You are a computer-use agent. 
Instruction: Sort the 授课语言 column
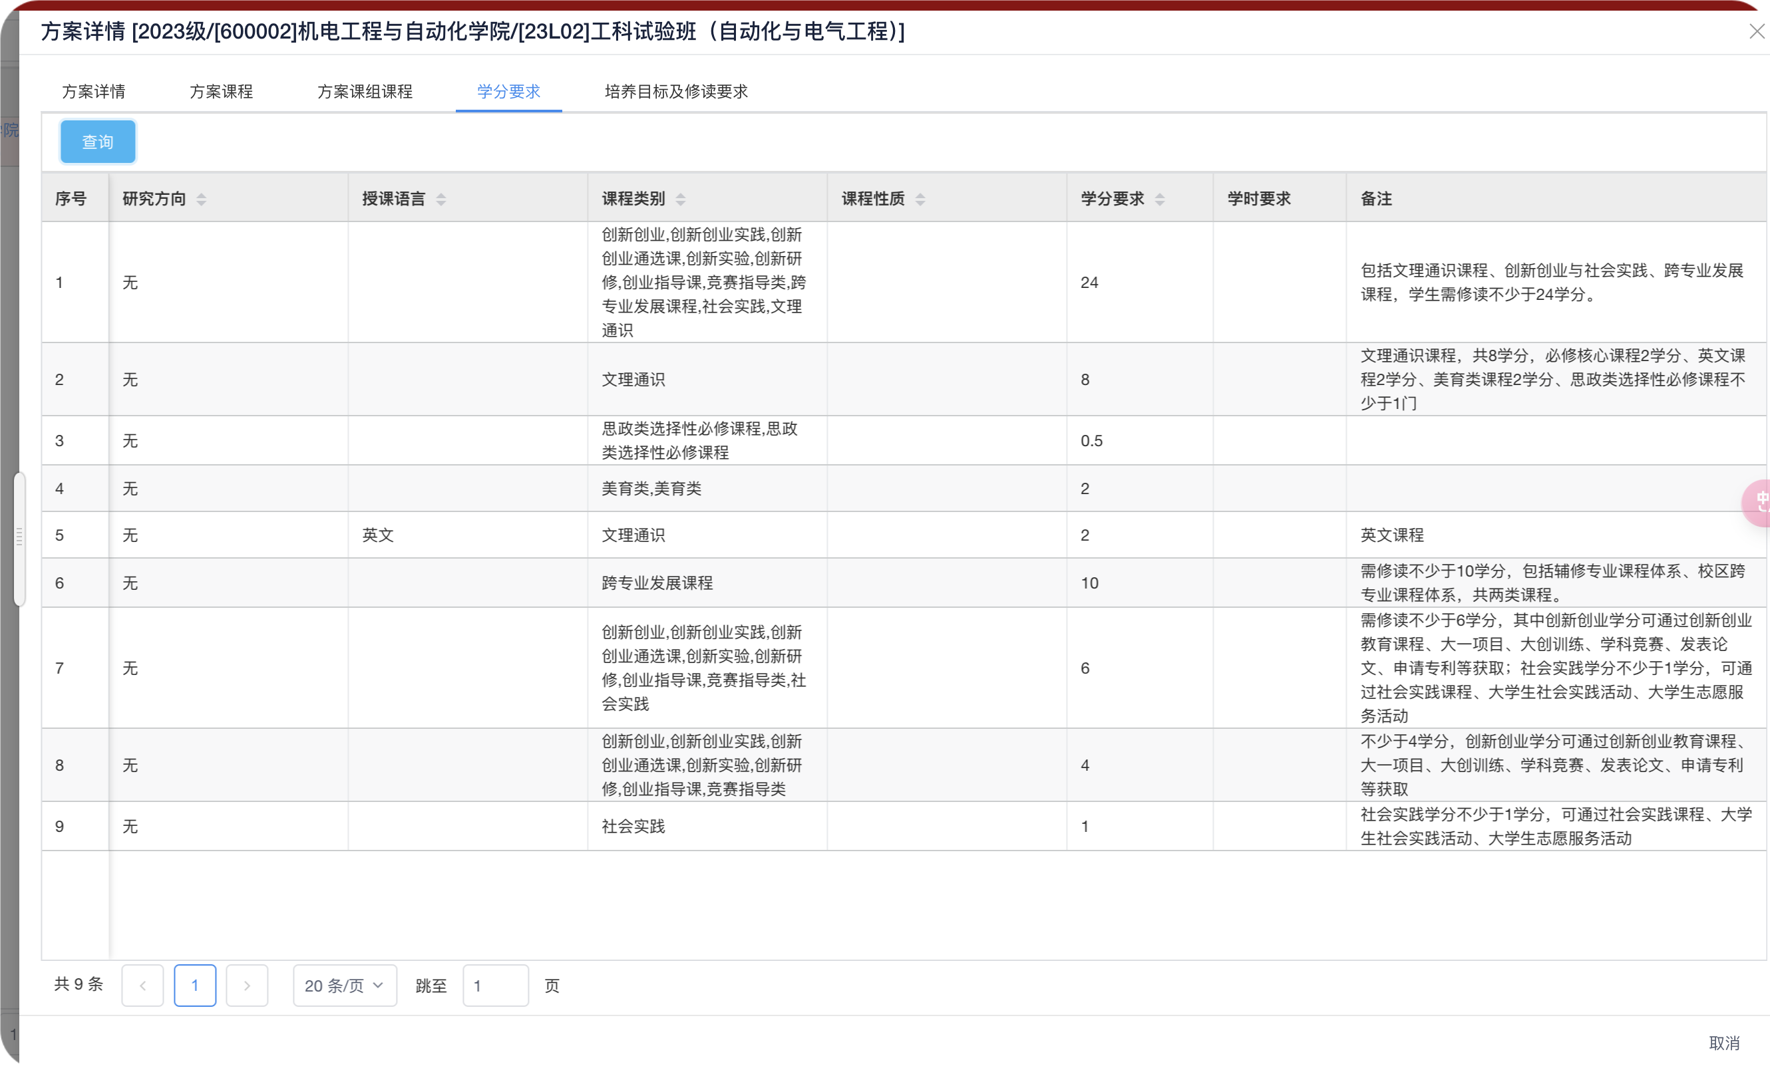(442, 199)
